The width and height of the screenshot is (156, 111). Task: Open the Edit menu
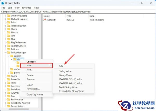[10, 8]
